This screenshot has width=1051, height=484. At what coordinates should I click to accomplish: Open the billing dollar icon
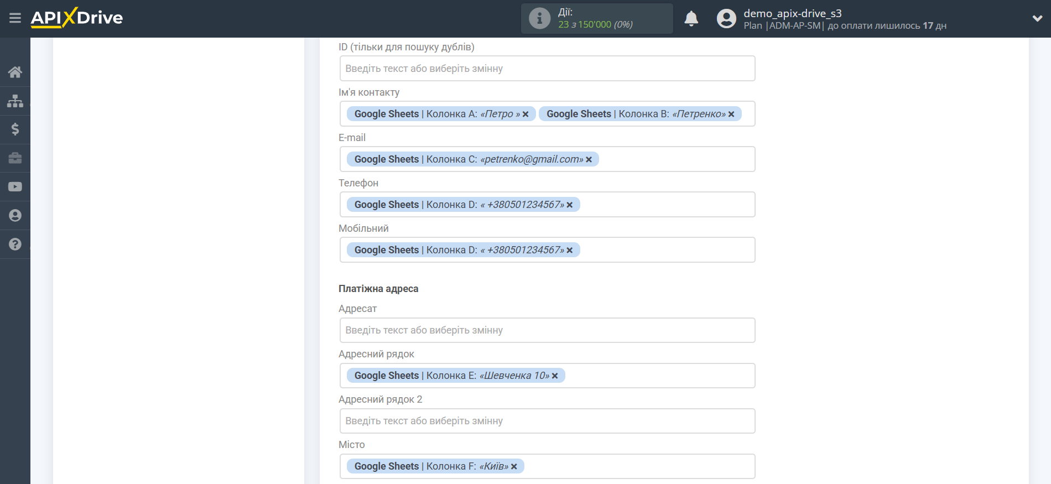coord(15,129)
